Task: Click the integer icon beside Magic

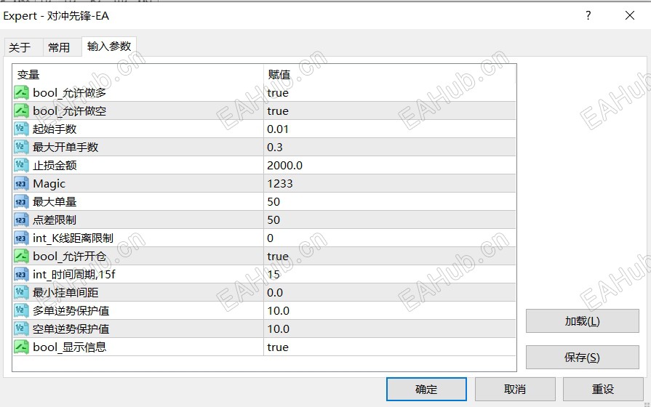Action: click(21, 183)
